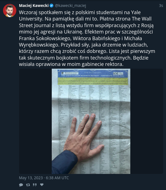
Task: Click the black area left of the photo
Action: (x=35, y=121)
